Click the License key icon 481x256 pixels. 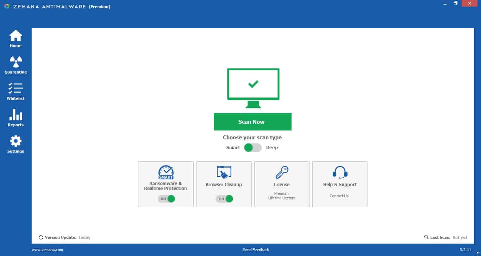(282, 172)
